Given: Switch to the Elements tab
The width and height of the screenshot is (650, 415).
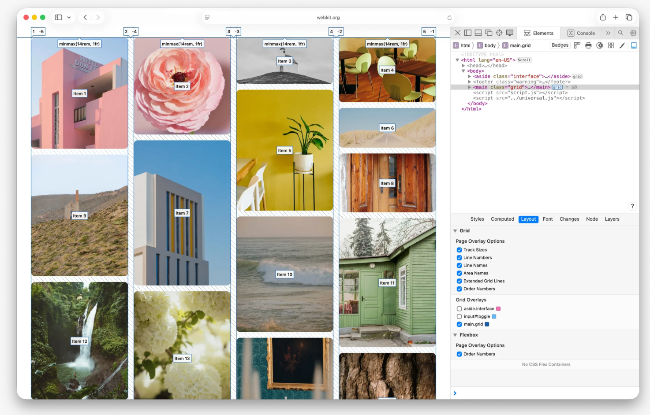Looking at the screenshot, I should (x=538, y=33).
